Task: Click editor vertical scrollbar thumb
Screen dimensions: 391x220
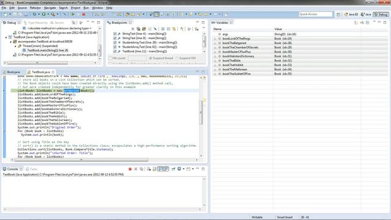Action: [201, 112]
